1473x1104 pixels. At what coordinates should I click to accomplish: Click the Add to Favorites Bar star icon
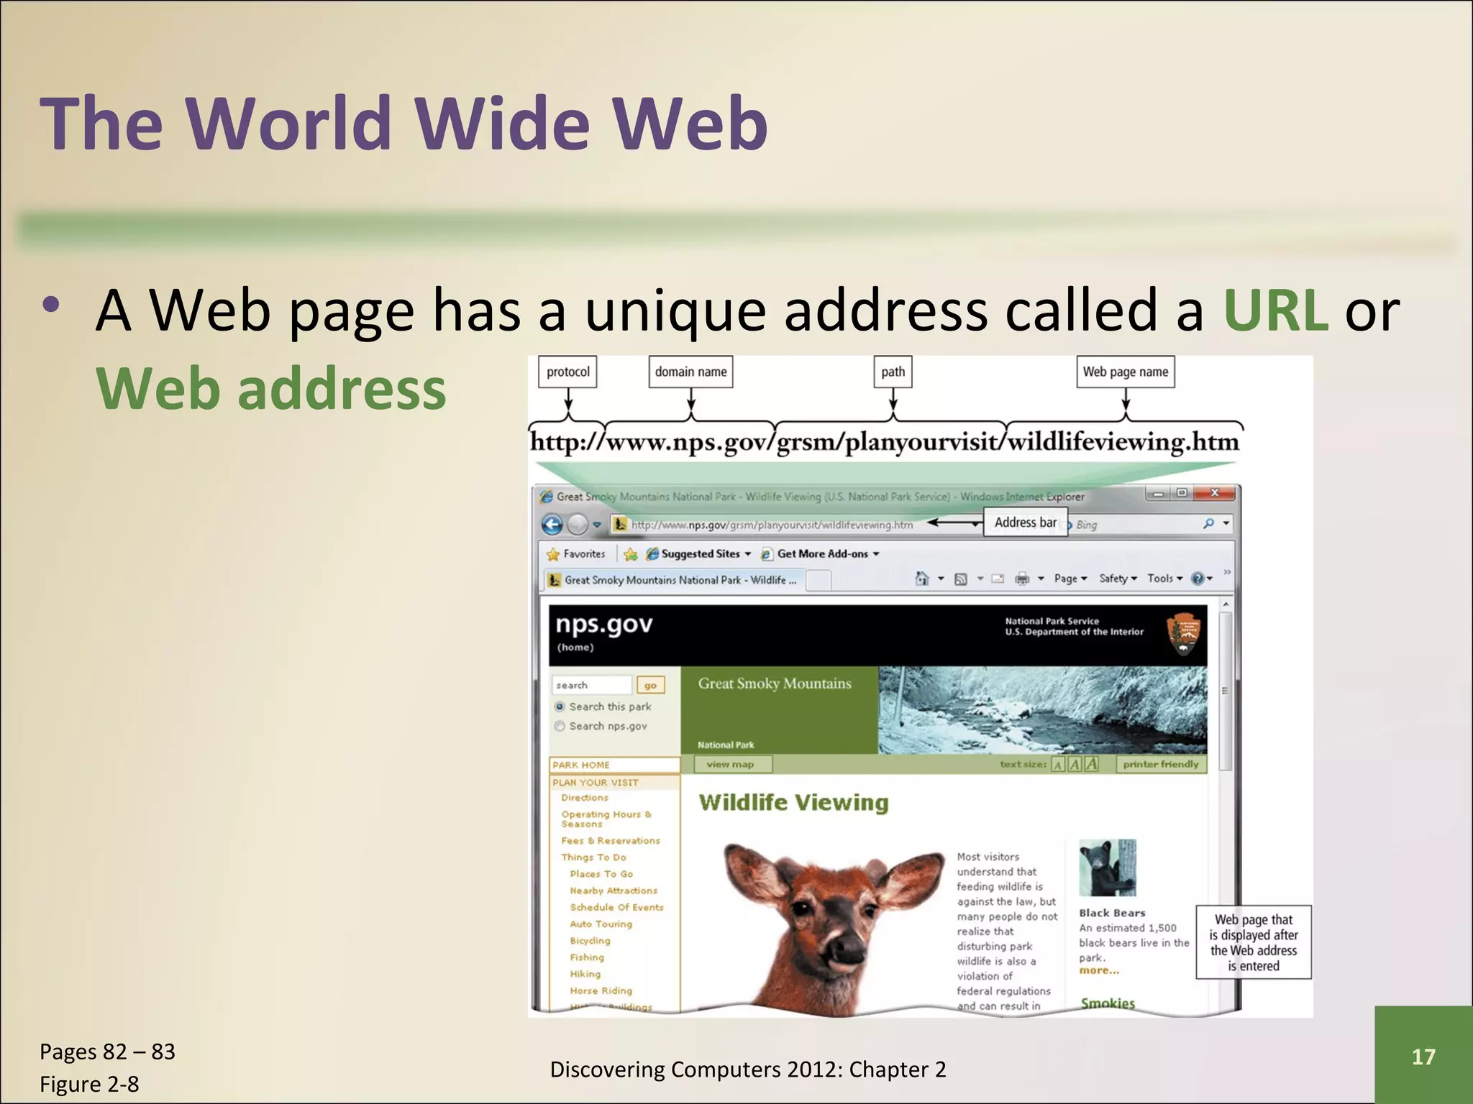pos(631,554)
